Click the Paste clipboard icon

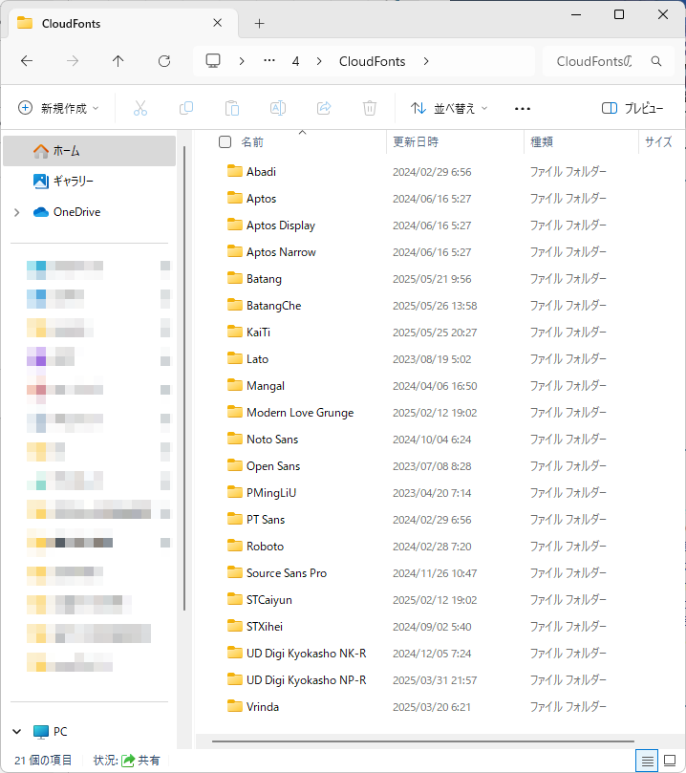232,108
